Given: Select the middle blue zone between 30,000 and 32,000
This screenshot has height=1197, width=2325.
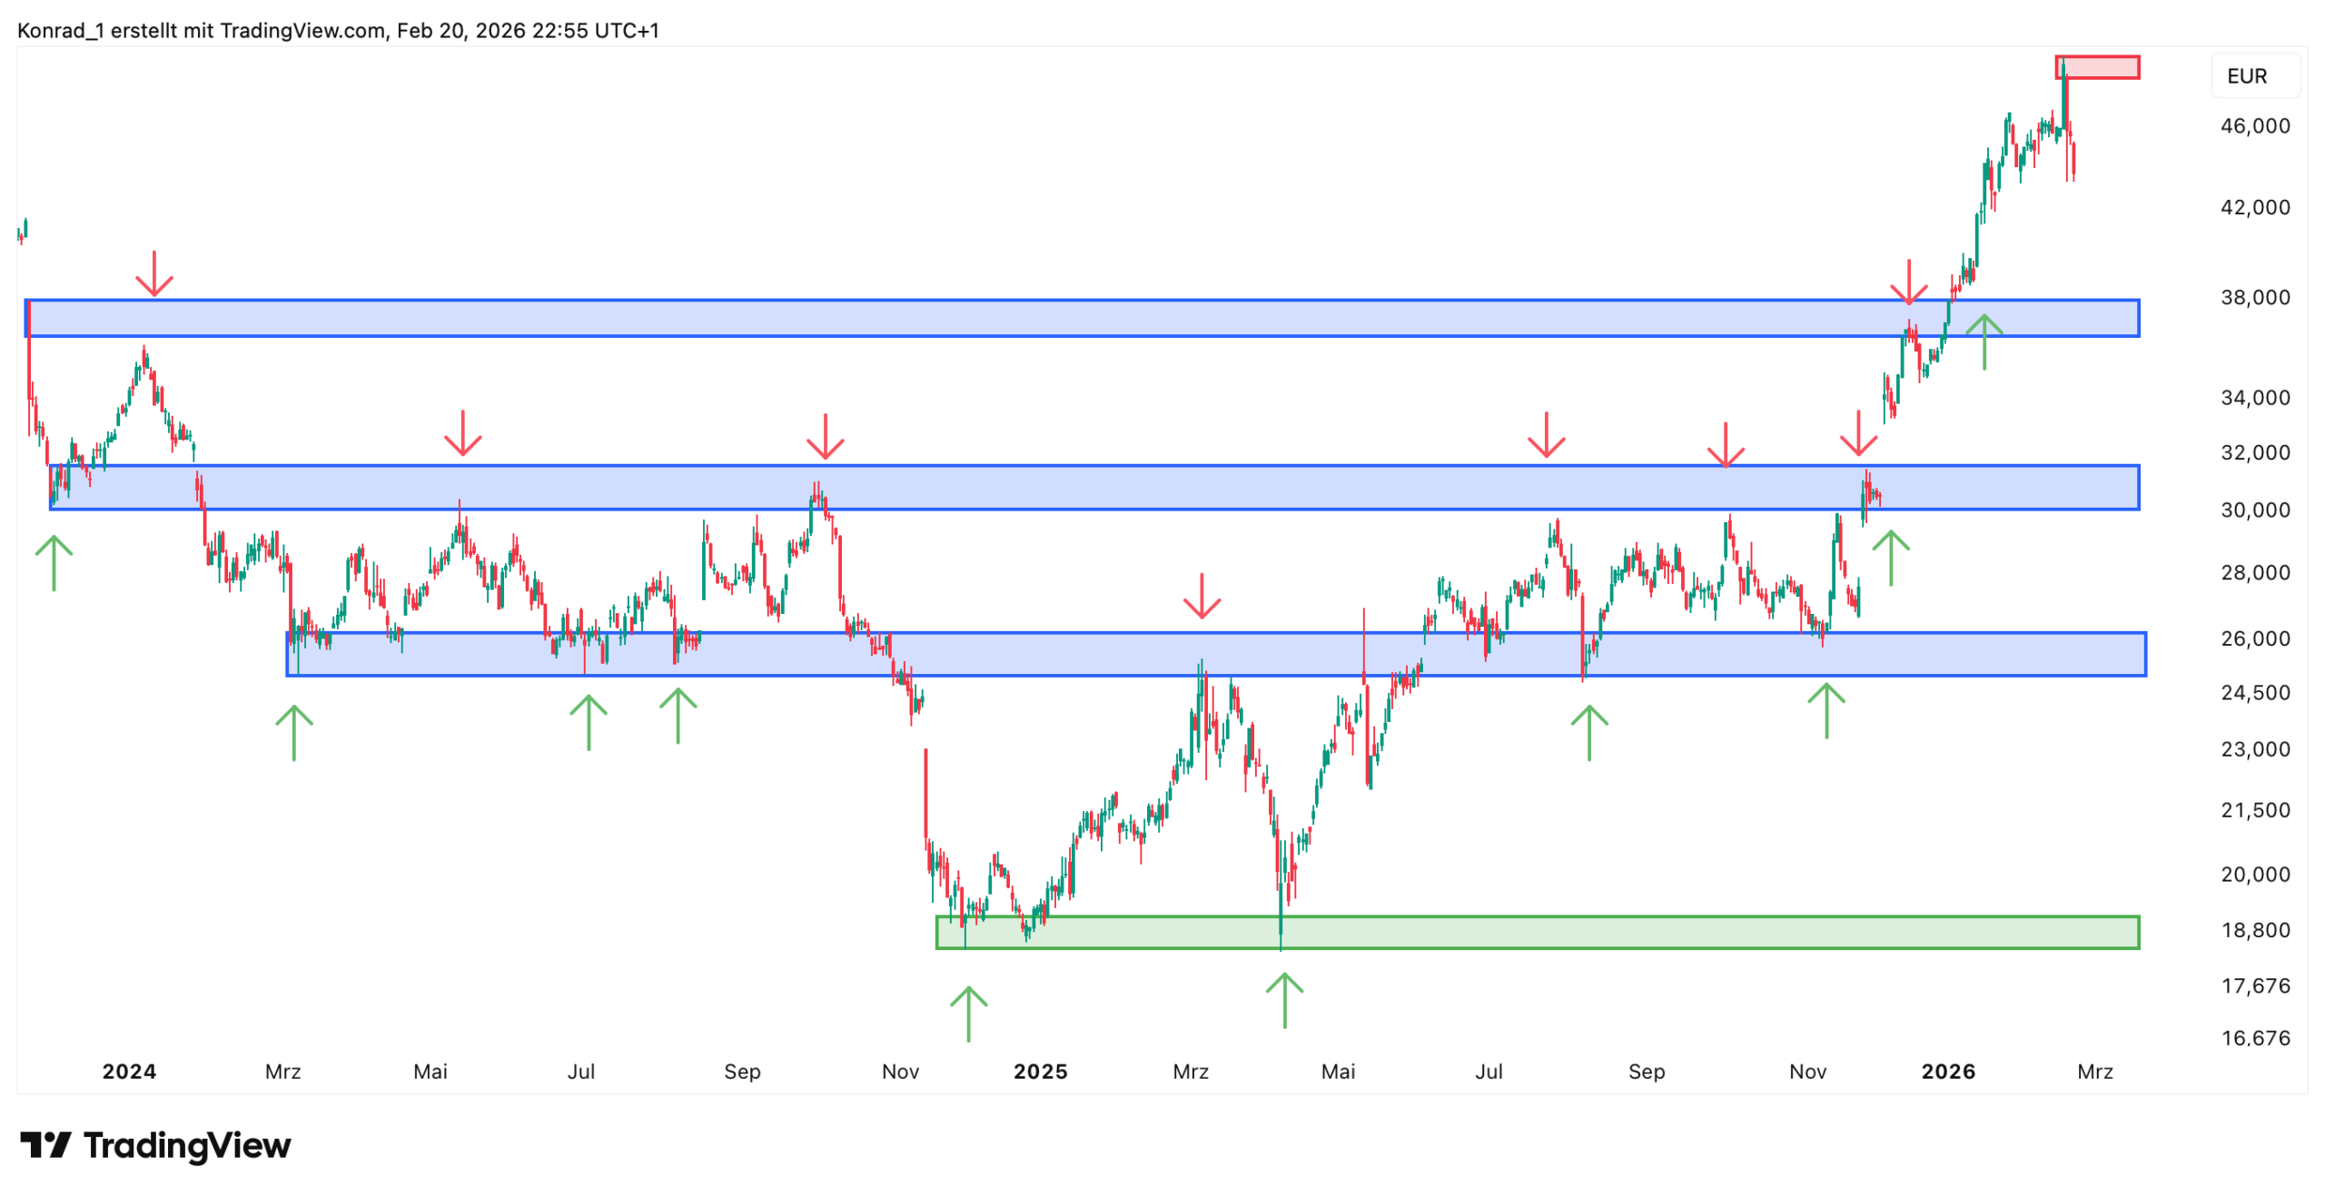Looking at the screenshot, I should pos(1090,488).
